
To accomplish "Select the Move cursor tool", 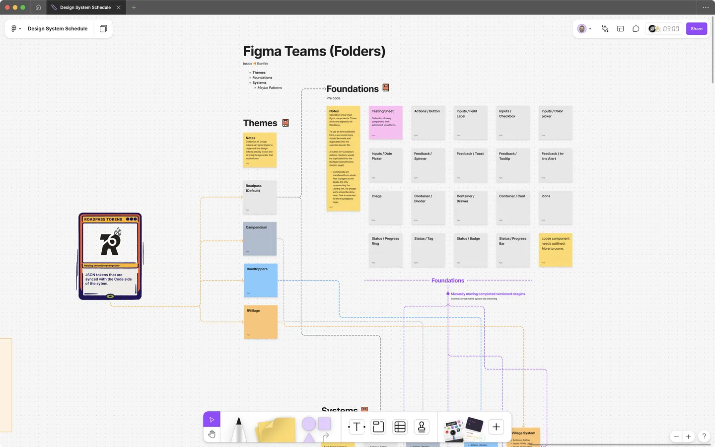I will tap(212, 420).
